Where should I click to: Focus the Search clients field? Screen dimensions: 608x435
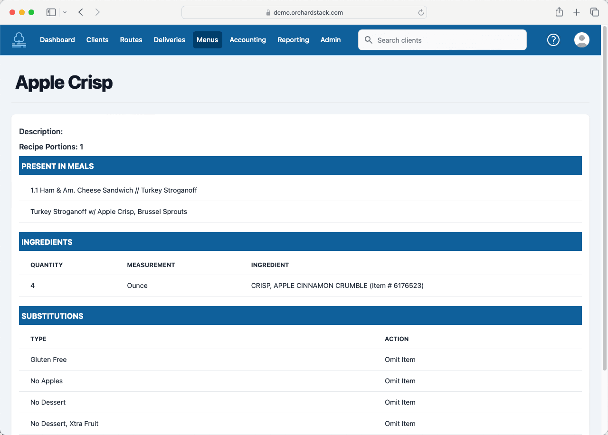pyautogui.click(x=446, y=40)
